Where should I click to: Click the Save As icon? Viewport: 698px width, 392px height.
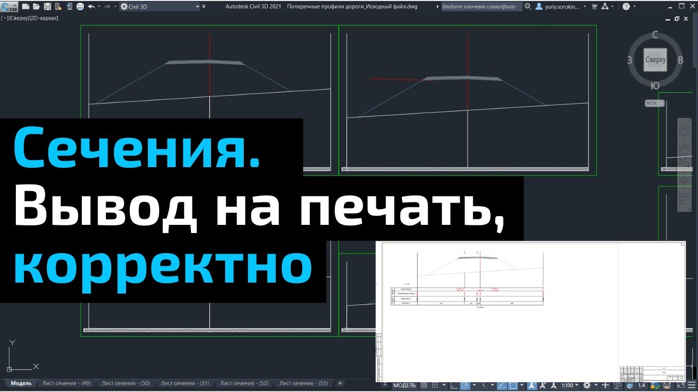click(58, 7)
